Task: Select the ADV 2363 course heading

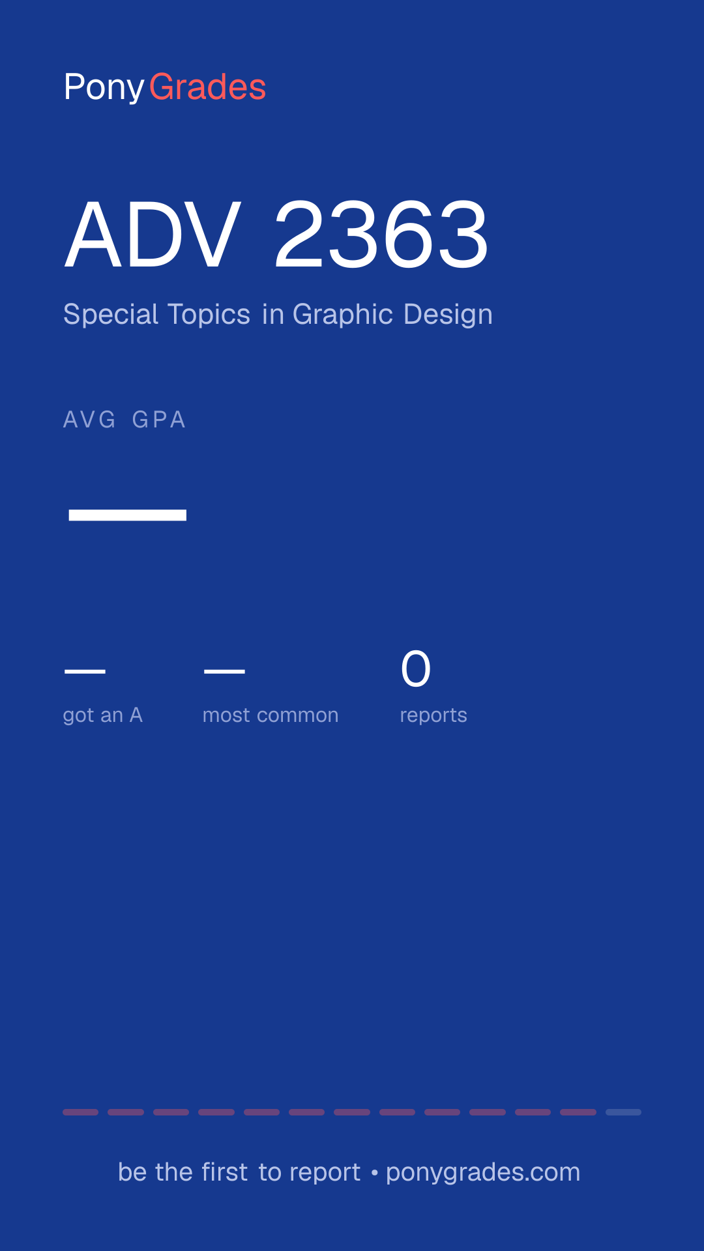Action: (276, 234)
